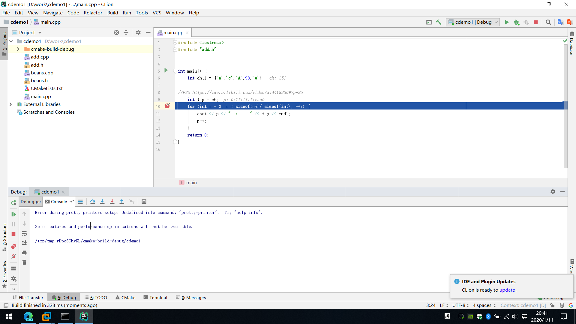Image resolution: width=576 pixels, height=324 pixels.
Task: Open Search Everywhere magnifier
Action: click(548, 22)
